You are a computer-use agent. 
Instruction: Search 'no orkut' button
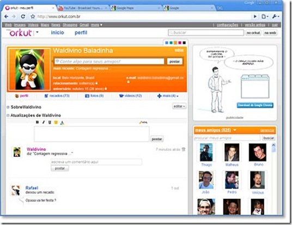(x=253, y=33)
